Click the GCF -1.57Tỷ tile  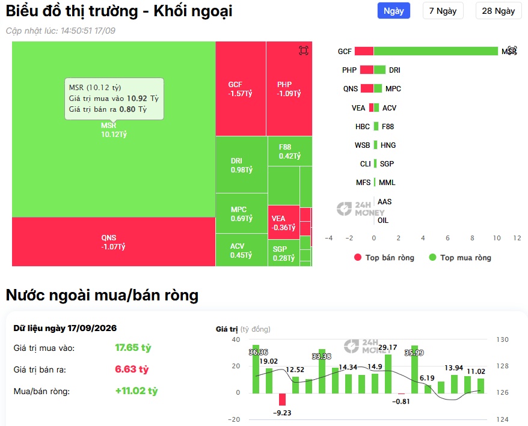241,89
